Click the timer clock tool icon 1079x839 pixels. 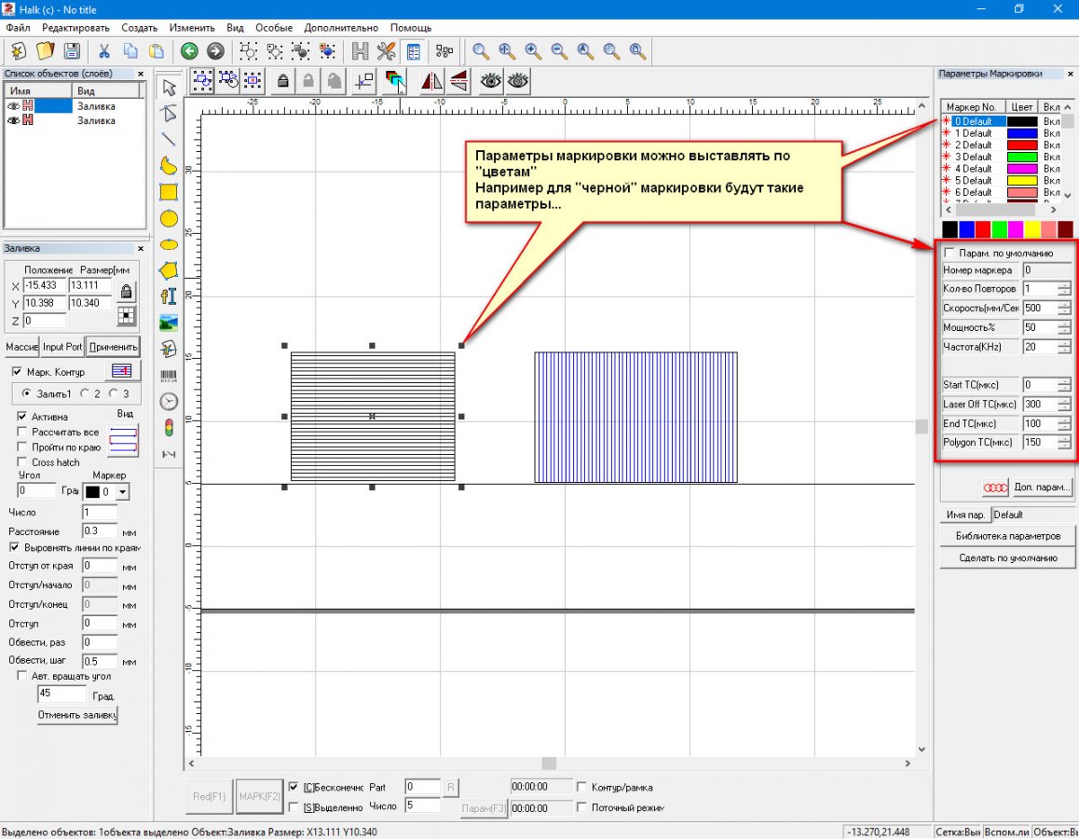click(169, 402)
